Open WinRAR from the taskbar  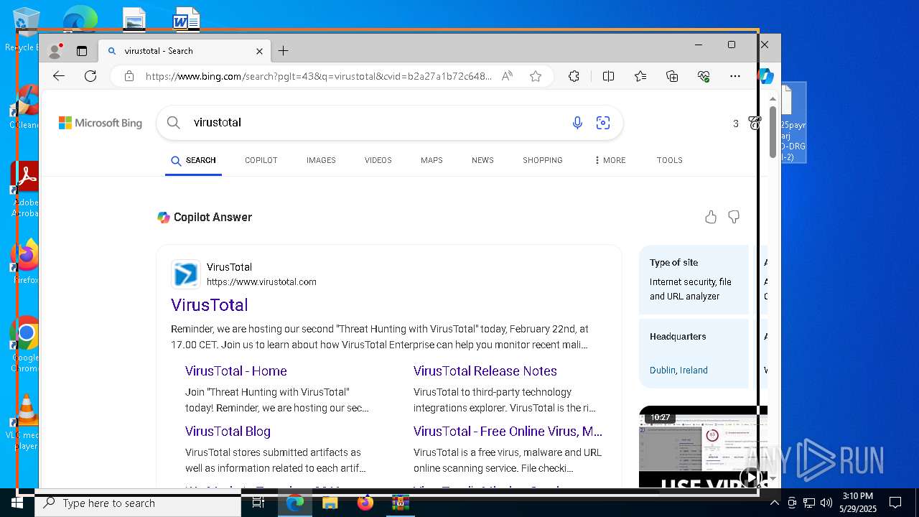(x=400, y=503)
